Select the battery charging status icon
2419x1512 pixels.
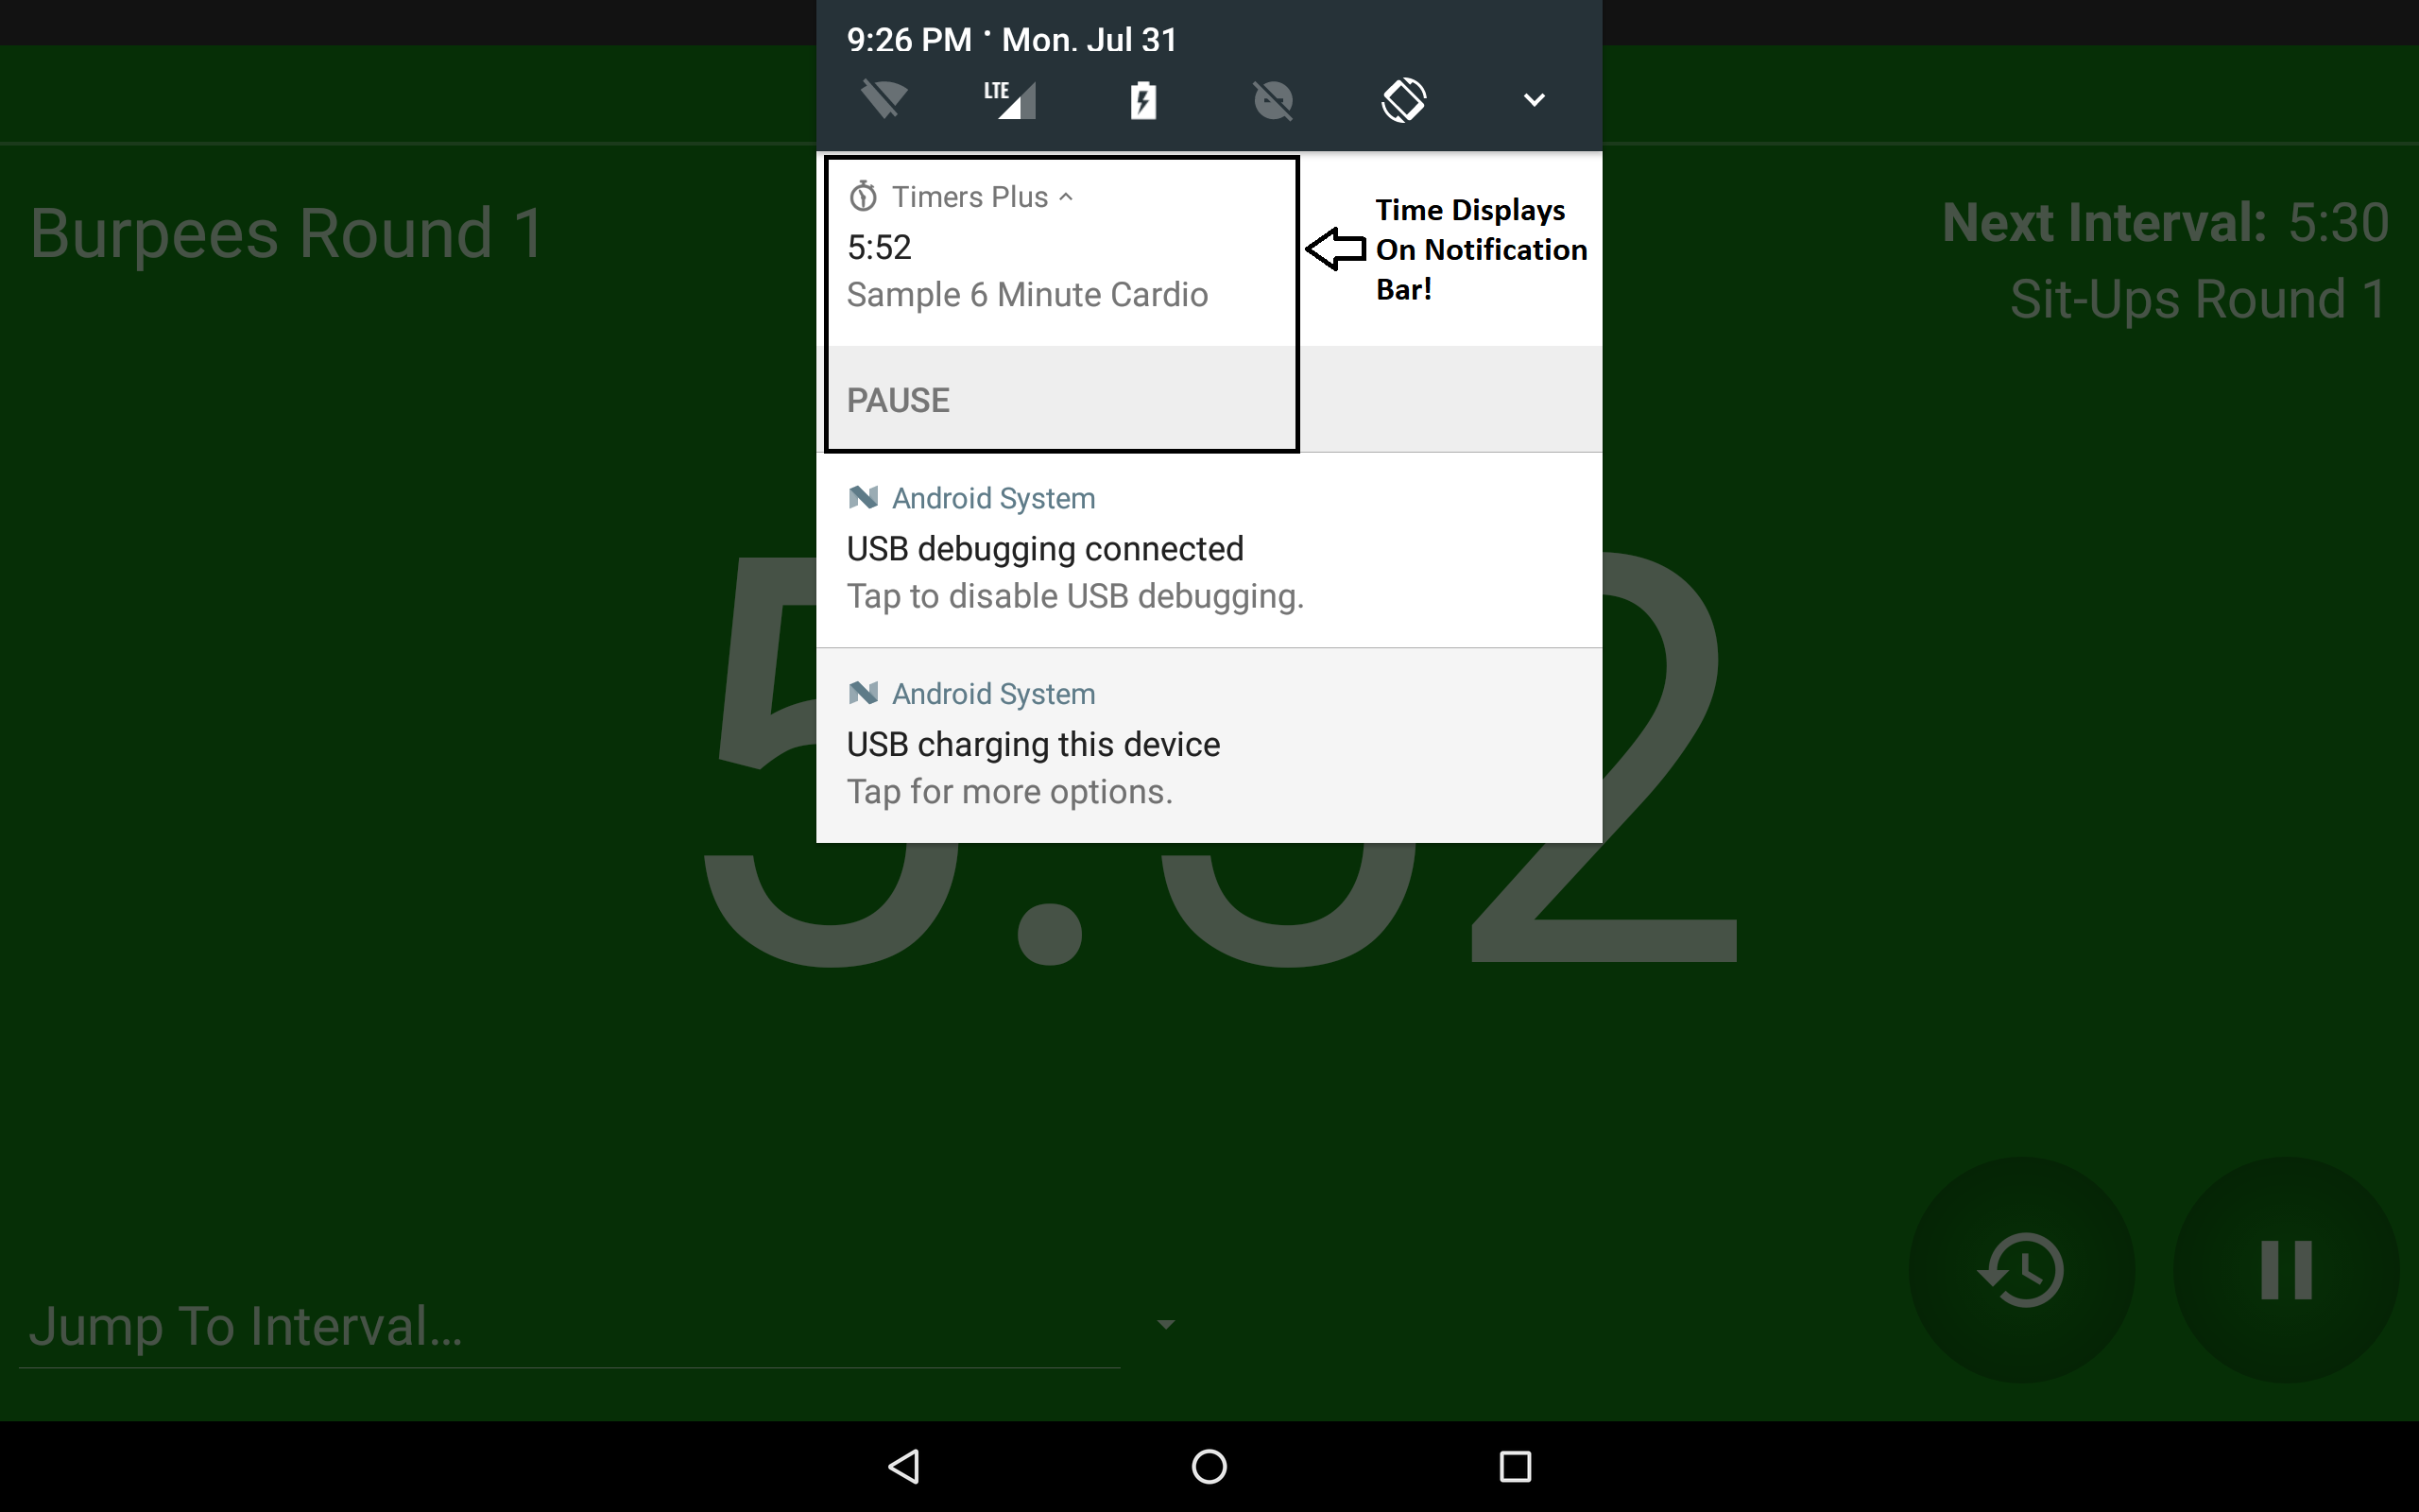click(x=1142, y=99)
